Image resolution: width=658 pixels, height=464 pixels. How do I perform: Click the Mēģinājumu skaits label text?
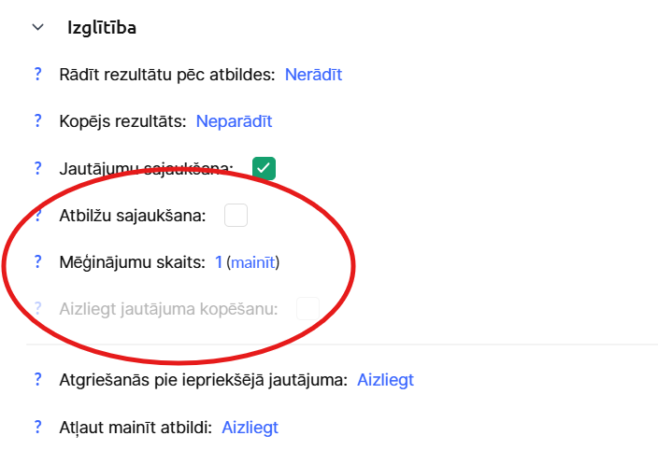click(132, 262)
